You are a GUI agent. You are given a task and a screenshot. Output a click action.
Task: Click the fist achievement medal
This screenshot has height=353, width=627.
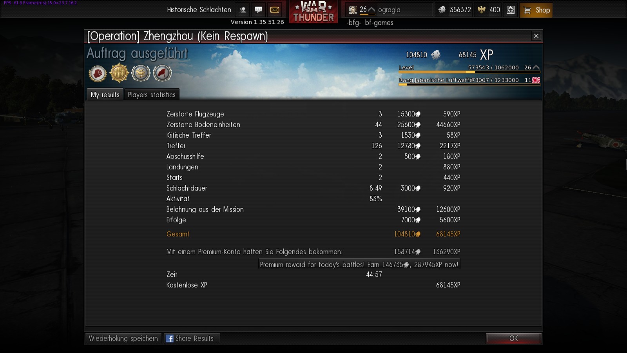tap(98, 73)
